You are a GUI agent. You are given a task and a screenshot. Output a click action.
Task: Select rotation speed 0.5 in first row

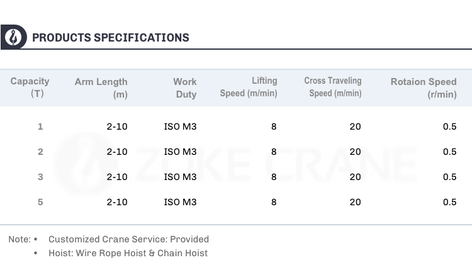[x=450, y=127]
